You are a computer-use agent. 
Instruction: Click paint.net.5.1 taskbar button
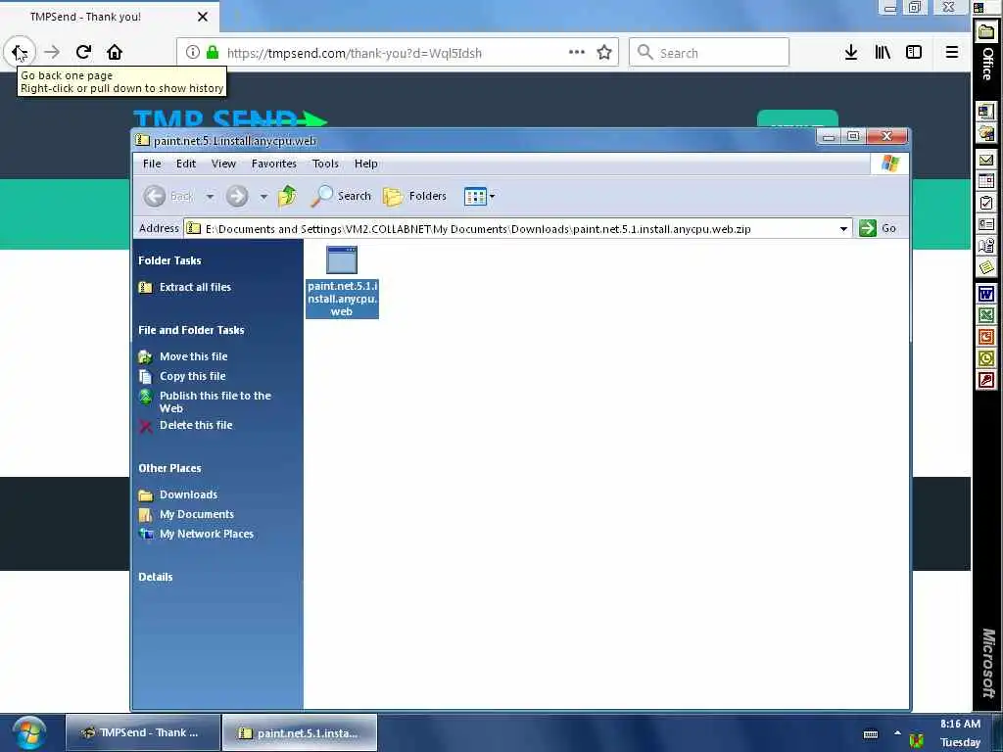click(x=300, y=732)
